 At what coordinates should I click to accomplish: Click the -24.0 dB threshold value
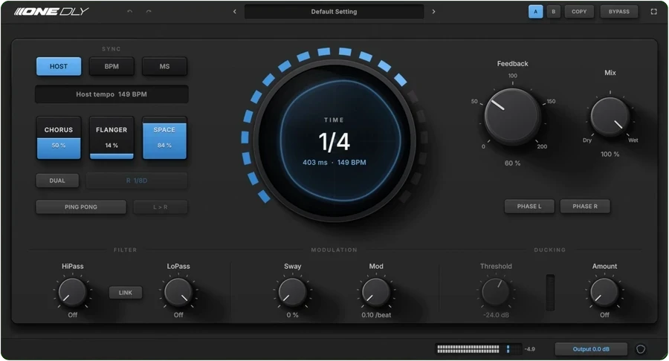[x=496, y=315]
